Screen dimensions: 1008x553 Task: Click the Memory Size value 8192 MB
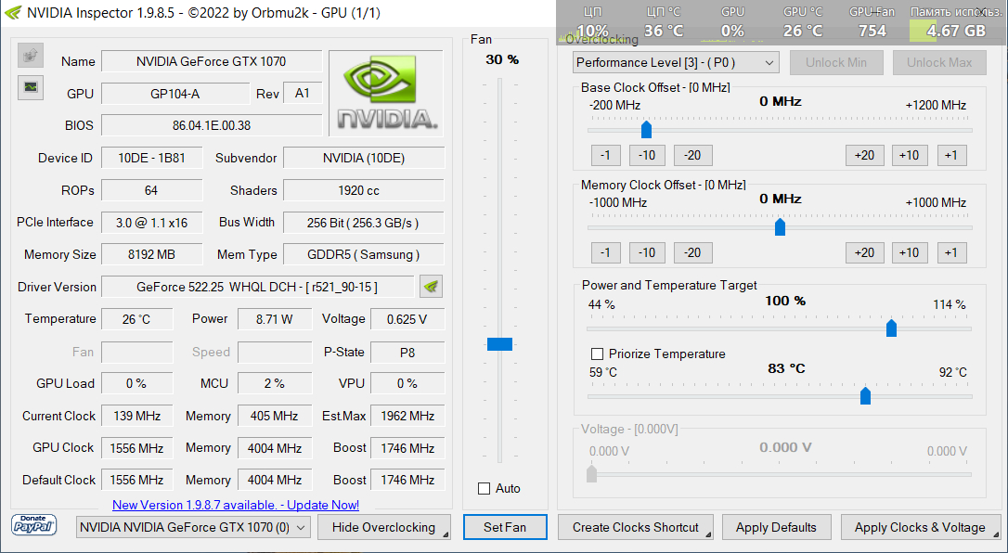click(x=151, y=254)
